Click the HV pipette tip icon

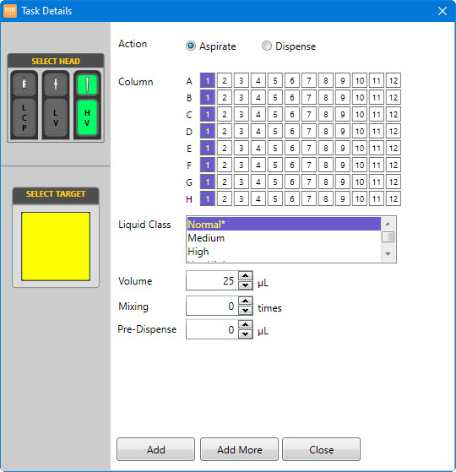click(x=87, y=84)
